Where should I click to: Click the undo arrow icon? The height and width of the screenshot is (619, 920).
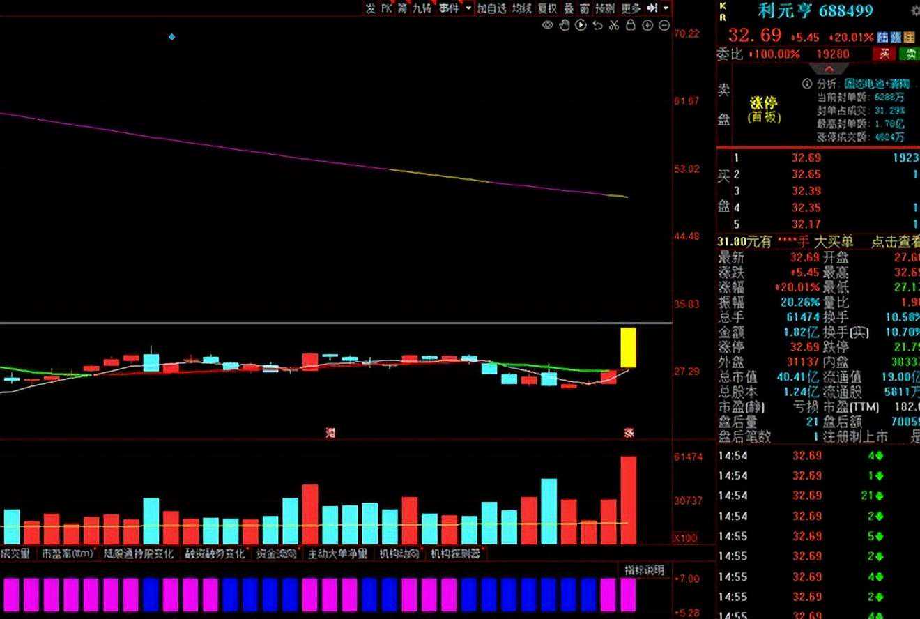597,26
